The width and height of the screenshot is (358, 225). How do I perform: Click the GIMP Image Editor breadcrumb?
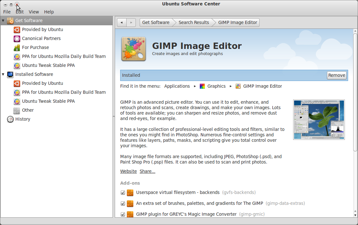point(238,23)
